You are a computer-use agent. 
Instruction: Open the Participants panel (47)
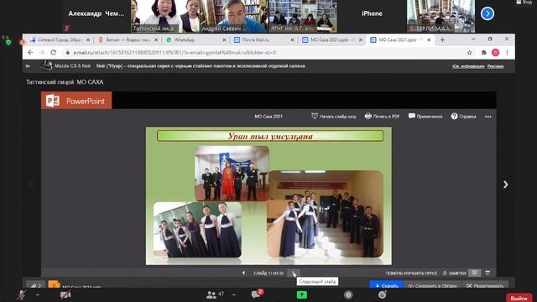click(216, 294)
